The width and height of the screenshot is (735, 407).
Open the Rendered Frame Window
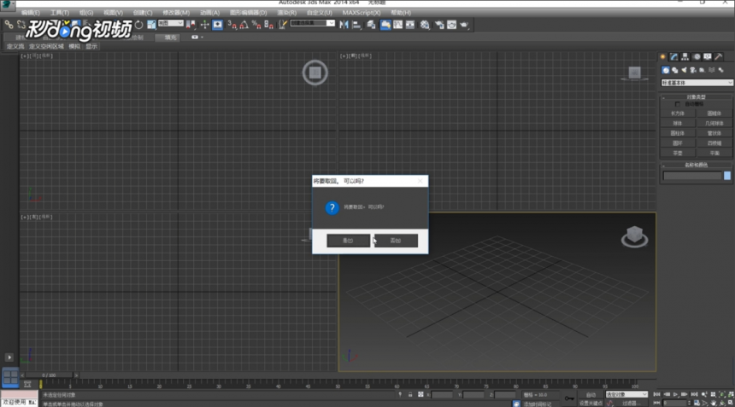click(x=451, y=25)
